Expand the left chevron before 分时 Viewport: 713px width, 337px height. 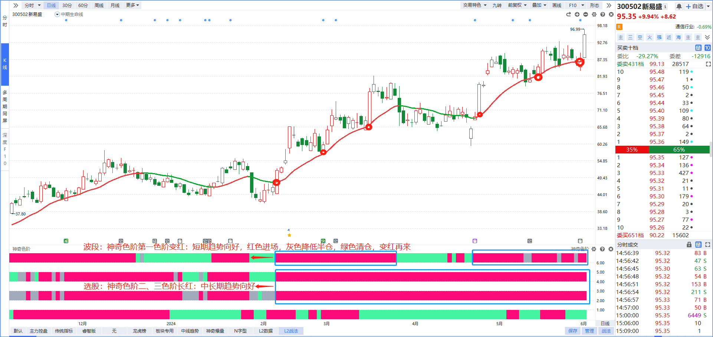coord(16,5)
